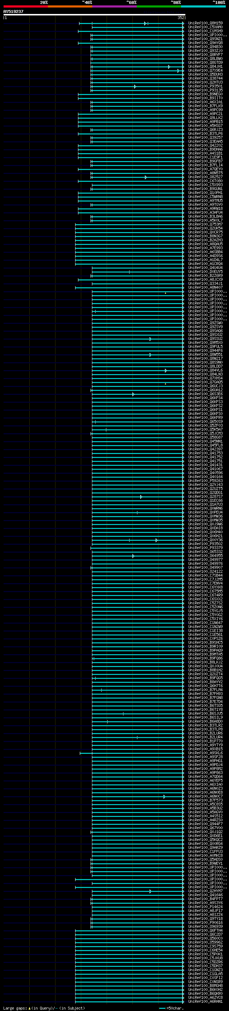Click the alignment bar for UniRef100_B9DHA6
The height and width of the screenshot is (1011, 229).
pos(131,150)
